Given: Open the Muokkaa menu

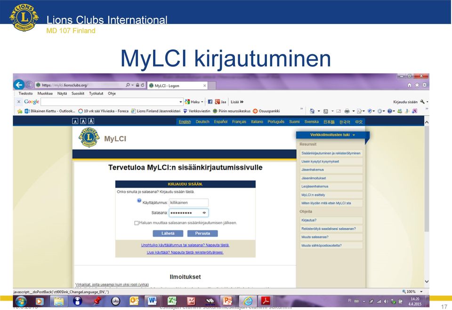Looking at the screenshot, I should coord(45,93).
